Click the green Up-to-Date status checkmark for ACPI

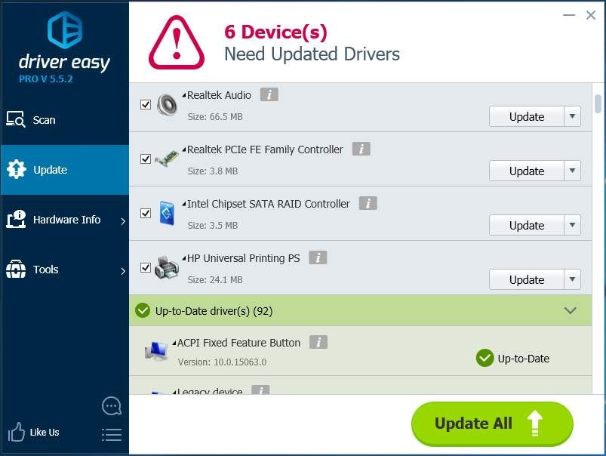[x=484, y=358]
